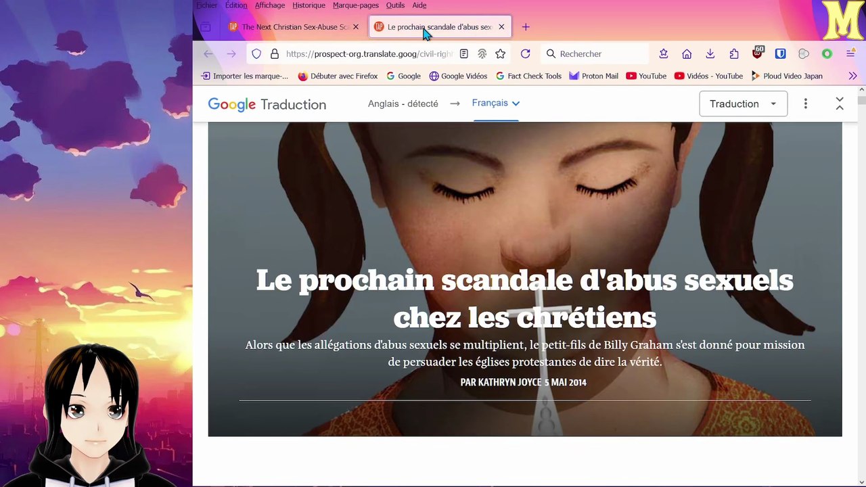Image resolution: width=866 pixels, height=487 pixels.
Task: Open the Aide menu
Action: pyautogui.click(x=419, y=5)
